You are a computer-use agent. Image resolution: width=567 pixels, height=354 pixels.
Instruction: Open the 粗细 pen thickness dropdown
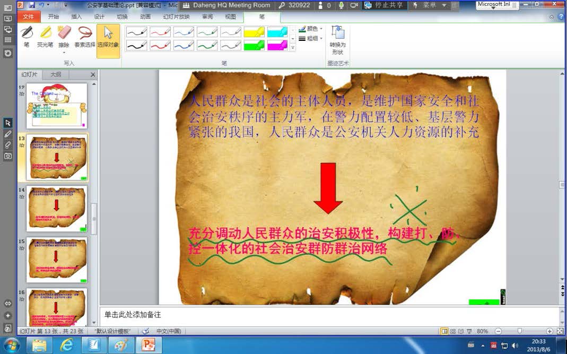pyautogui.click(x=311, y=38)
